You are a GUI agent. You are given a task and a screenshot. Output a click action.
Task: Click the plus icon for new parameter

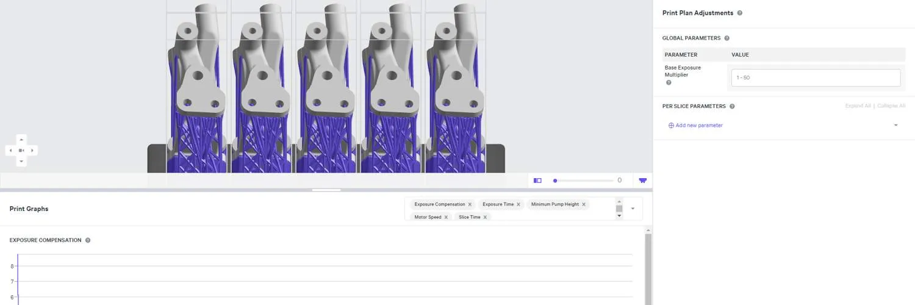(671, 125)
